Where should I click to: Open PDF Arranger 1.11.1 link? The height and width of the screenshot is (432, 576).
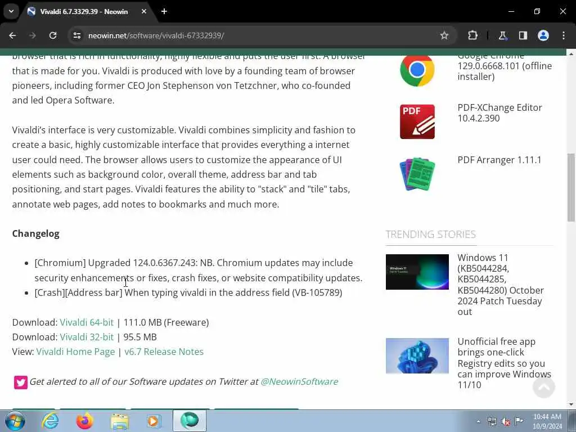pos(499,160)
